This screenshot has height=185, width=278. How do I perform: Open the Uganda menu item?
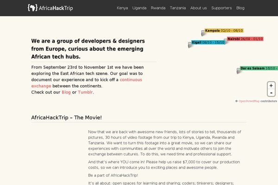(x=139, y=8)
